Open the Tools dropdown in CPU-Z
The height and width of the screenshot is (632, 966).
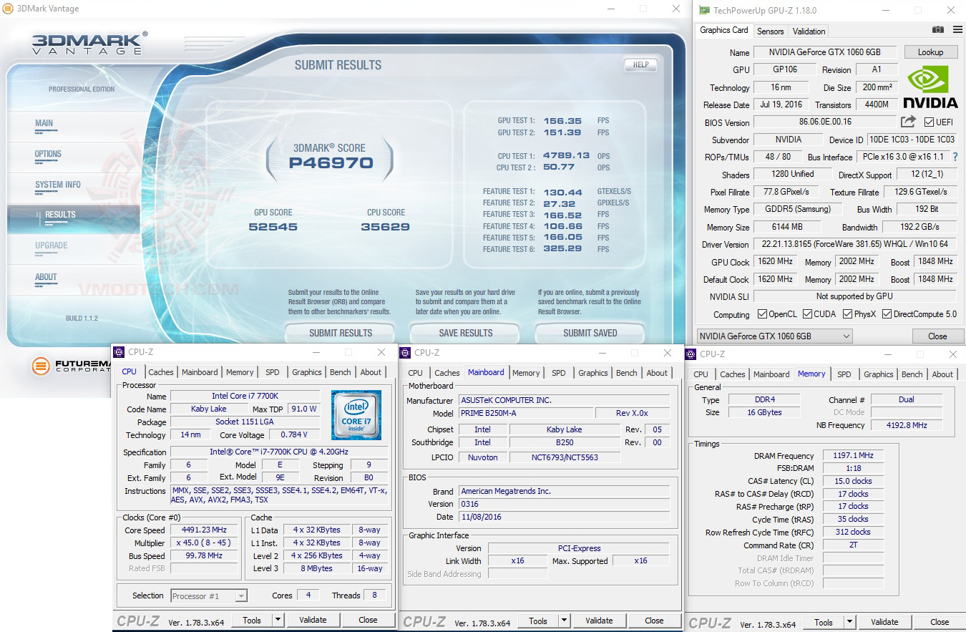click(x=277, y=619)
